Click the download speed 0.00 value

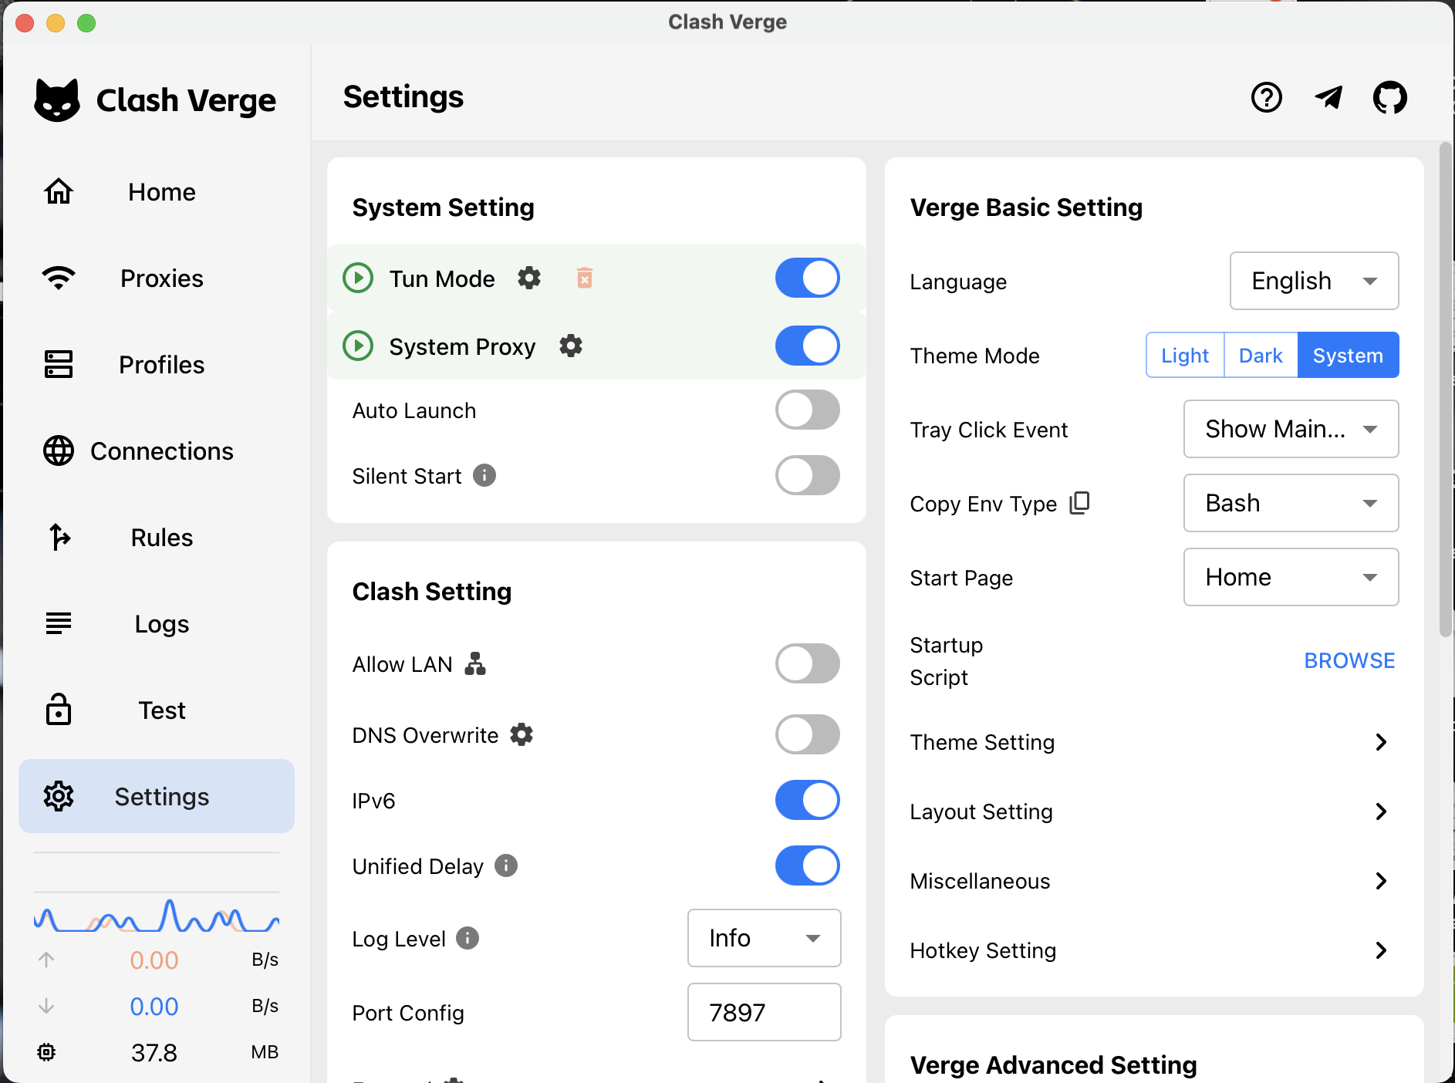pos(154,1007)
